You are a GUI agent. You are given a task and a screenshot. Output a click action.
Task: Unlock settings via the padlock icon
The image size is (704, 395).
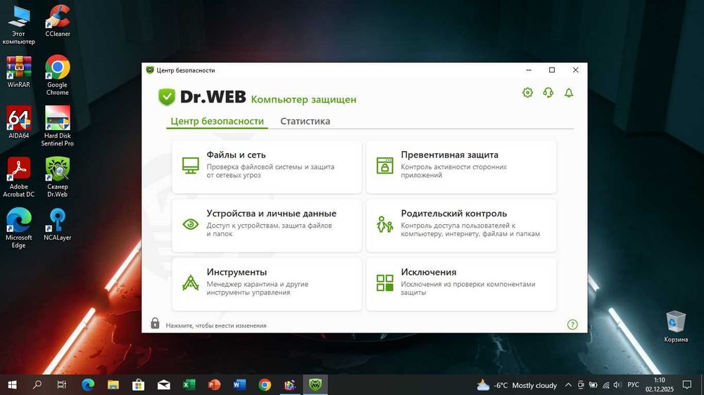[155, 323]
